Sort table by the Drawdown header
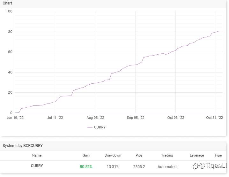Image resolution: width=229 pixels, height=177 pixels. pos(113,155)
